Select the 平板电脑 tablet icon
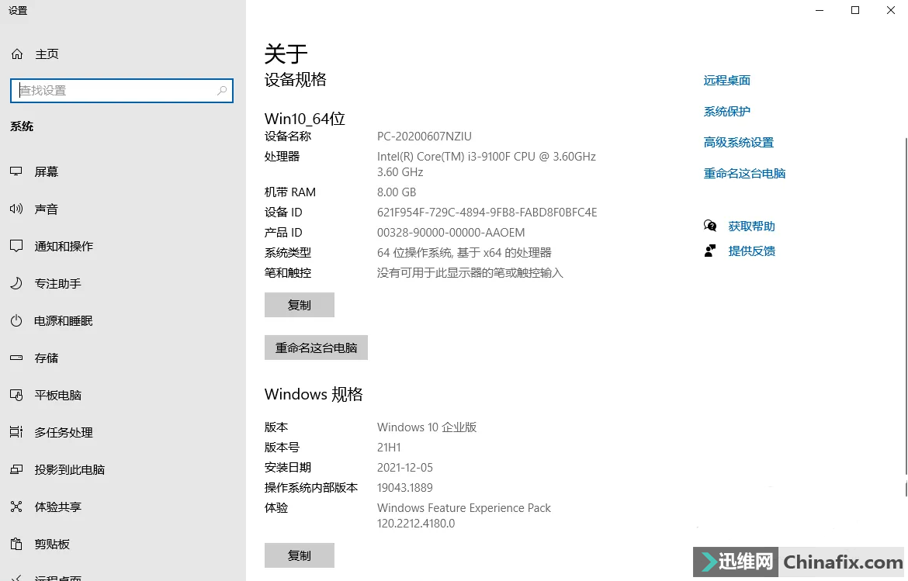 coord(16,396)
